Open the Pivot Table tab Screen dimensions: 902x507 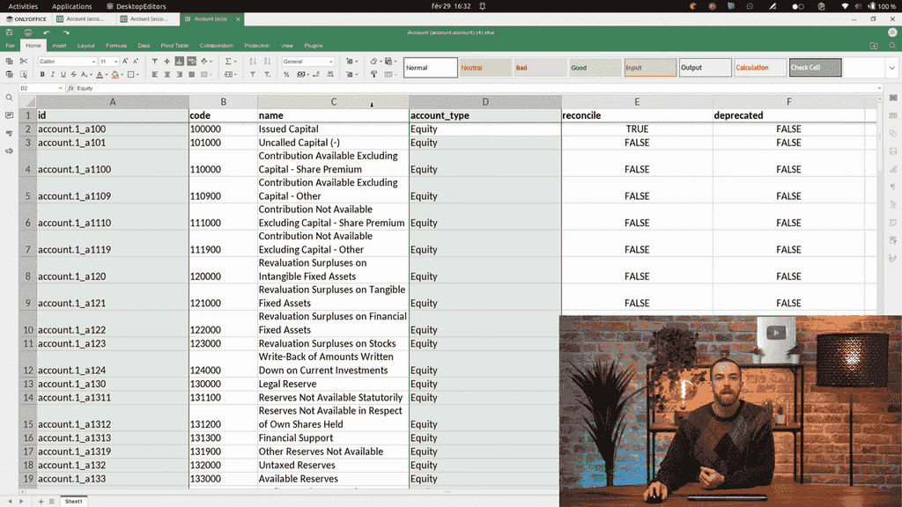click(174, 46)
